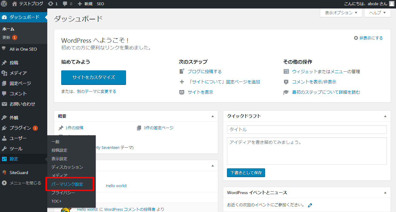Select ディスカッション in the settings submenu
Viewport: 396px width, 212px height.
(67, 167)
